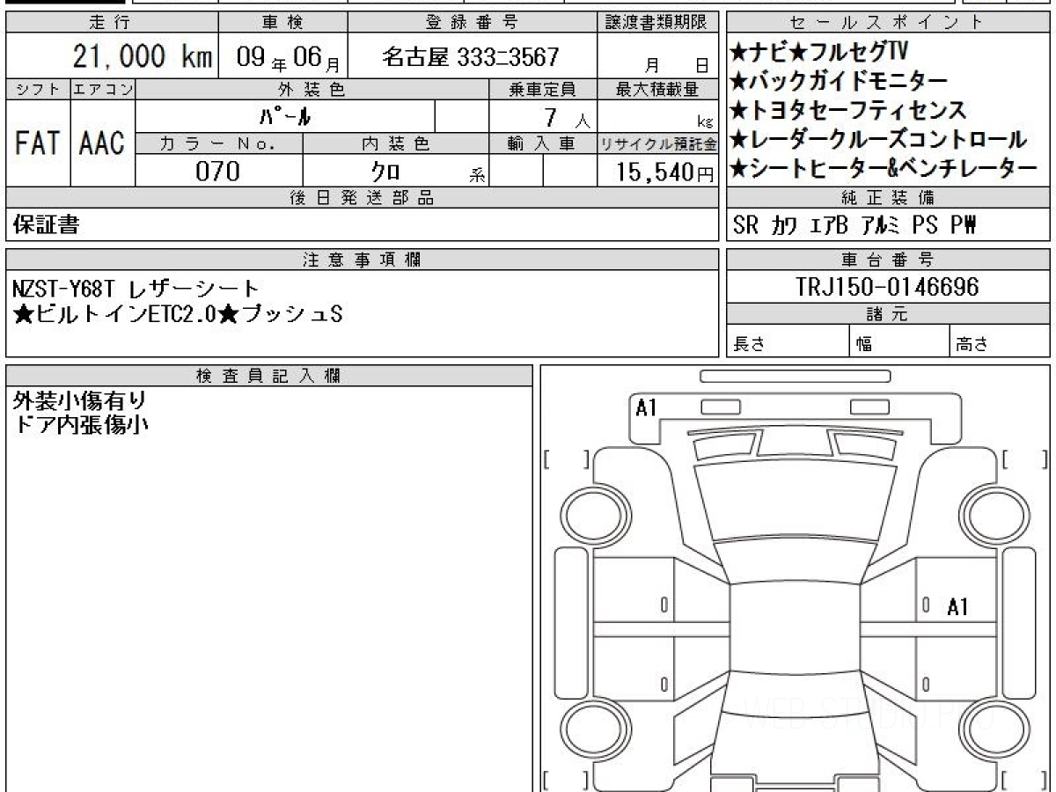Click the 譲渡書類期限 header
The image size is (1056, 792).
click(658, 23)
